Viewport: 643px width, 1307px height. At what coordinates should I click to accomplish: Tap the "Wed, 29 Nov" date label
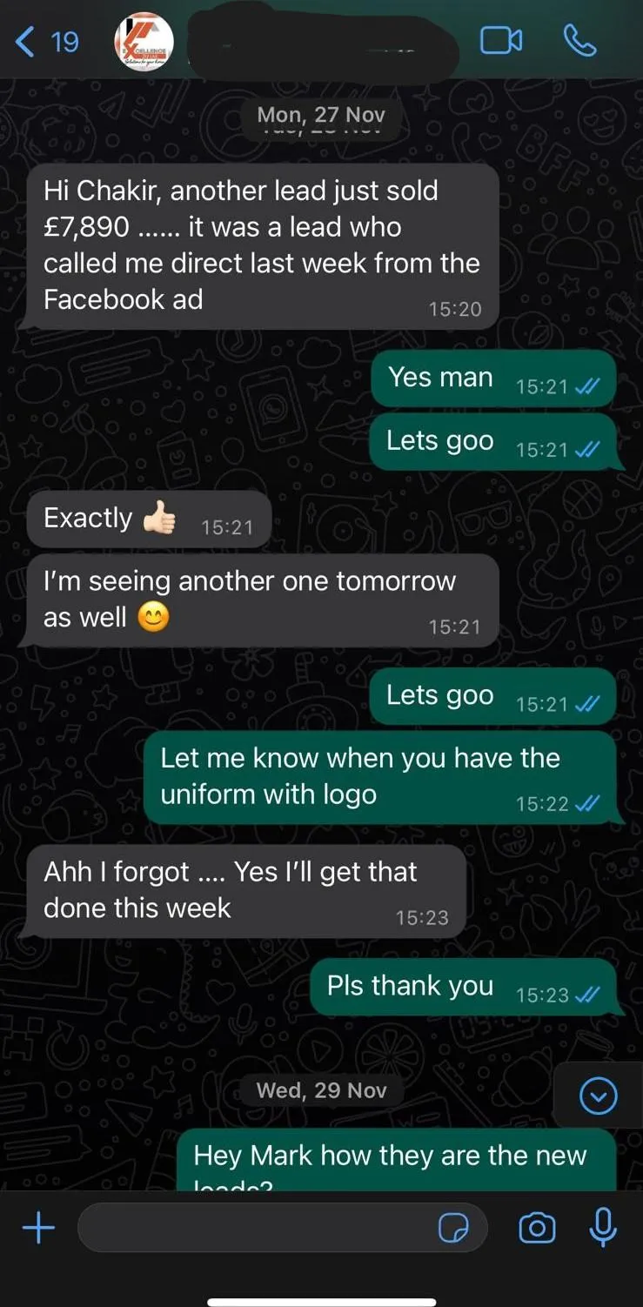[x=321, y=1090]
